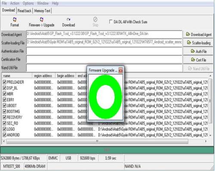Image resolution: width=215 pixels, height=171 pixels.
Task: Close the Firmware Upgrade popup
Action: pos(120,70)
